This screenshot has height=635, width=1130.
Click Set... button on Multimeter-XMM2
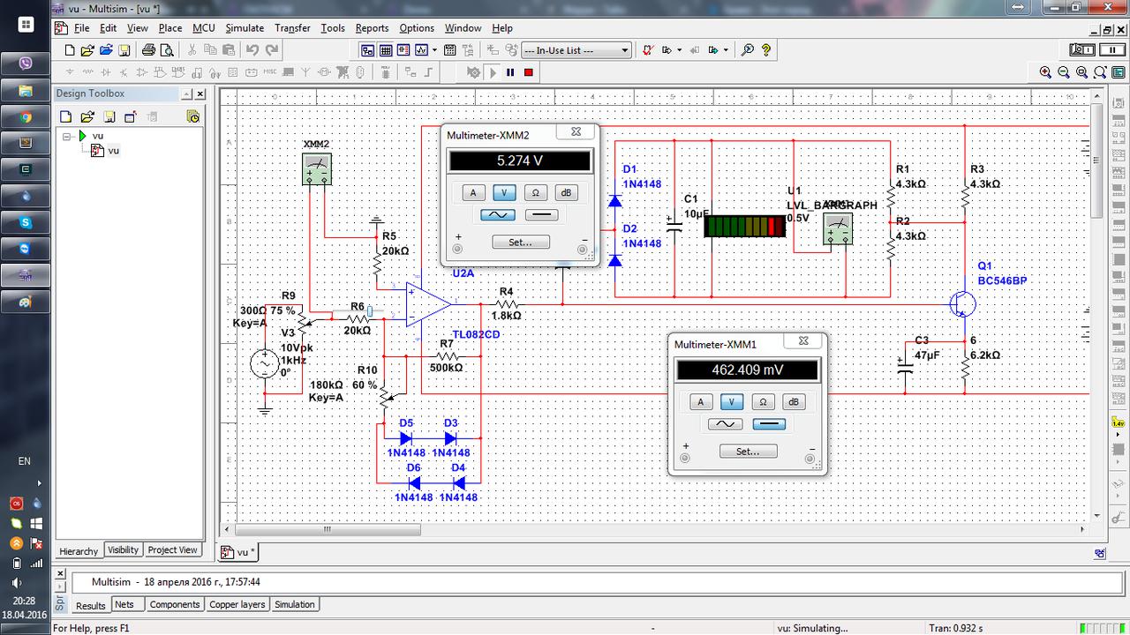click(521, 242)
